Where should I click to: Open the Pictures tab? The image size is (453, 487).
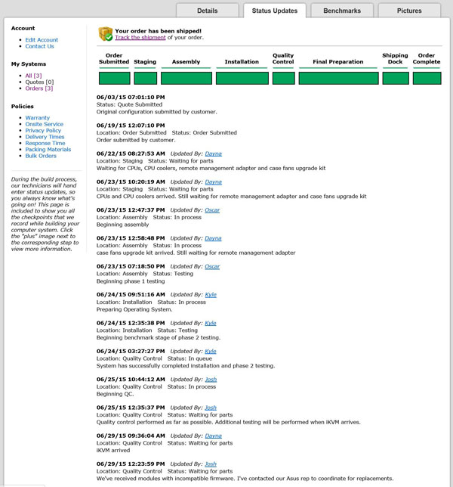click(409, 11)
